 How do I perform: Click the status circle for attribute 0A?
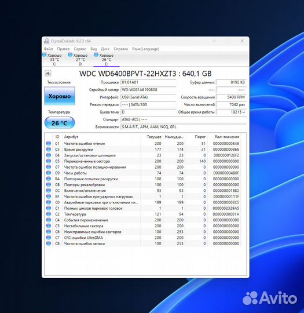(x=49, y=179)
